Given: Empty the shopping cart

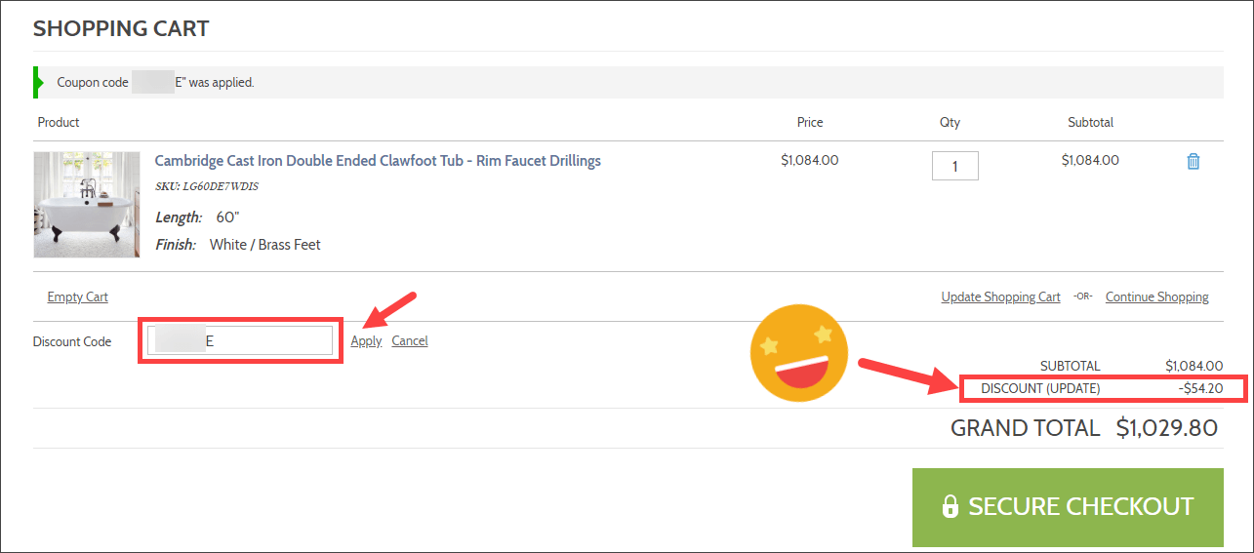Looking at the screenshot, I should (77, 297).
